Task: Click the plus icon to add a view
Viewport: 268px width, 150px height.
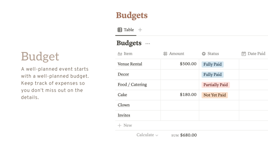Action: pyautogui.click(x=140, y=30)
